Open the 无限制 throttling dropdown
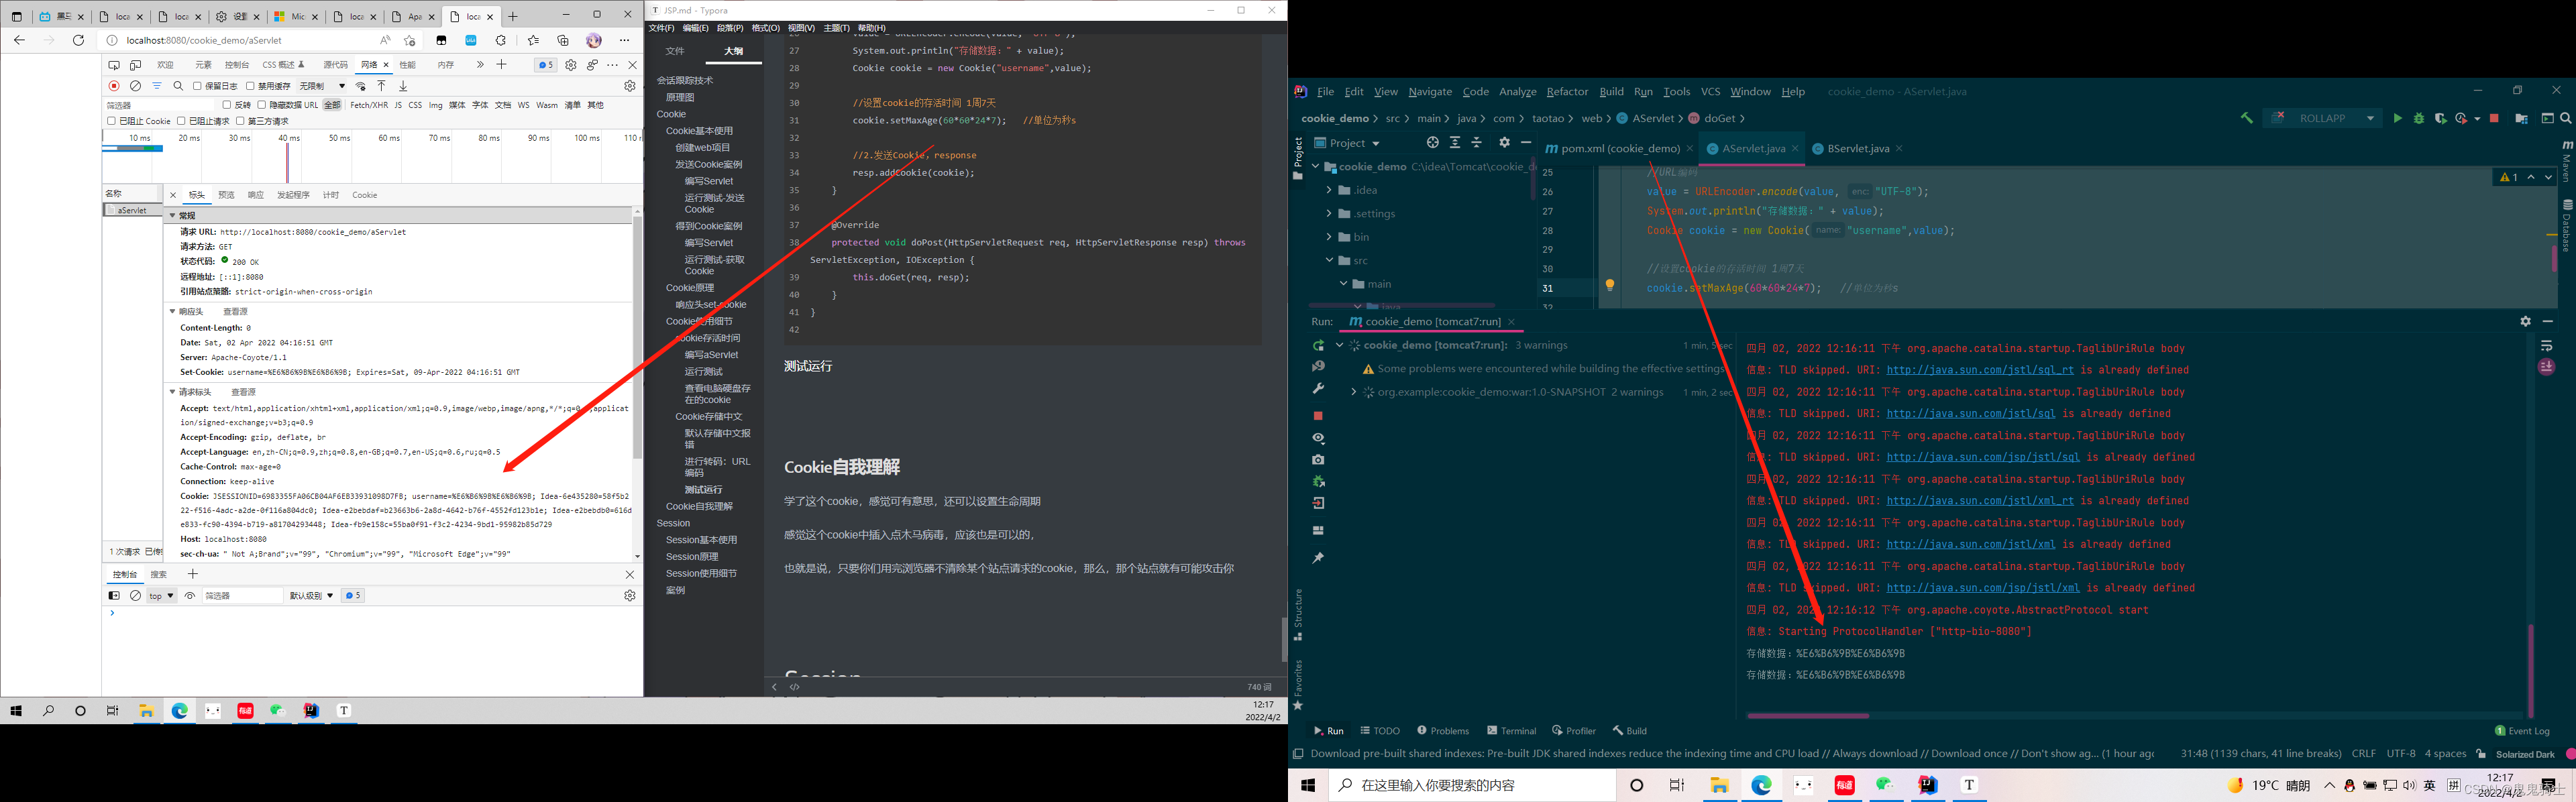Image resolution: width=2576 pixels, height=802 pixels. point(322,86)
